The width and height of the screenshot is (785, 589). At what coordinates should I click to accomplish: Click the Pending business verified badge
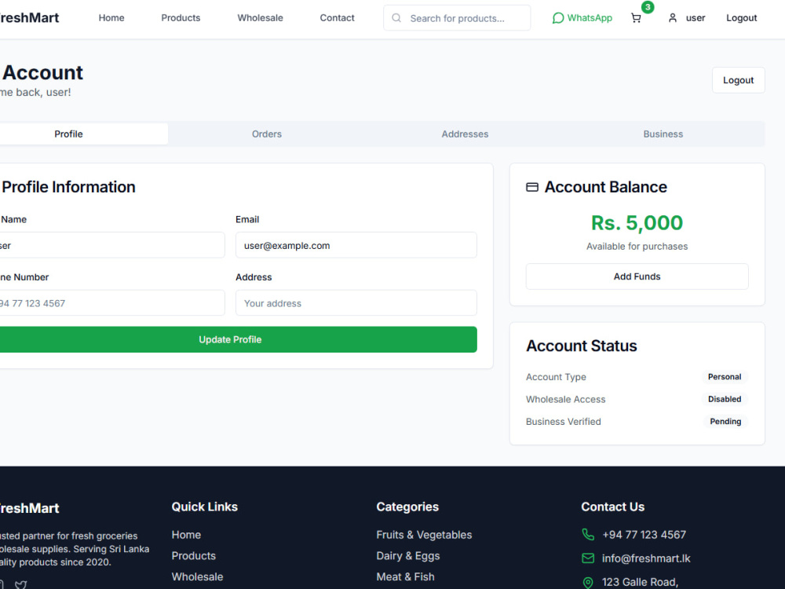(725, 421)
